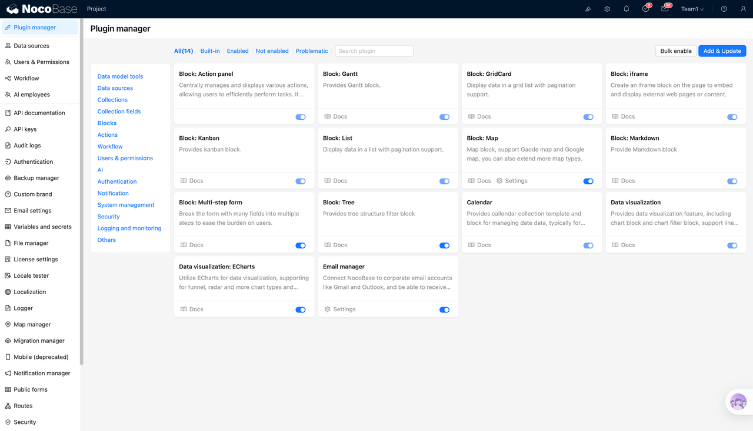
Task: Click the Email settings sidebar icon
Action: (x=8, y=210)
